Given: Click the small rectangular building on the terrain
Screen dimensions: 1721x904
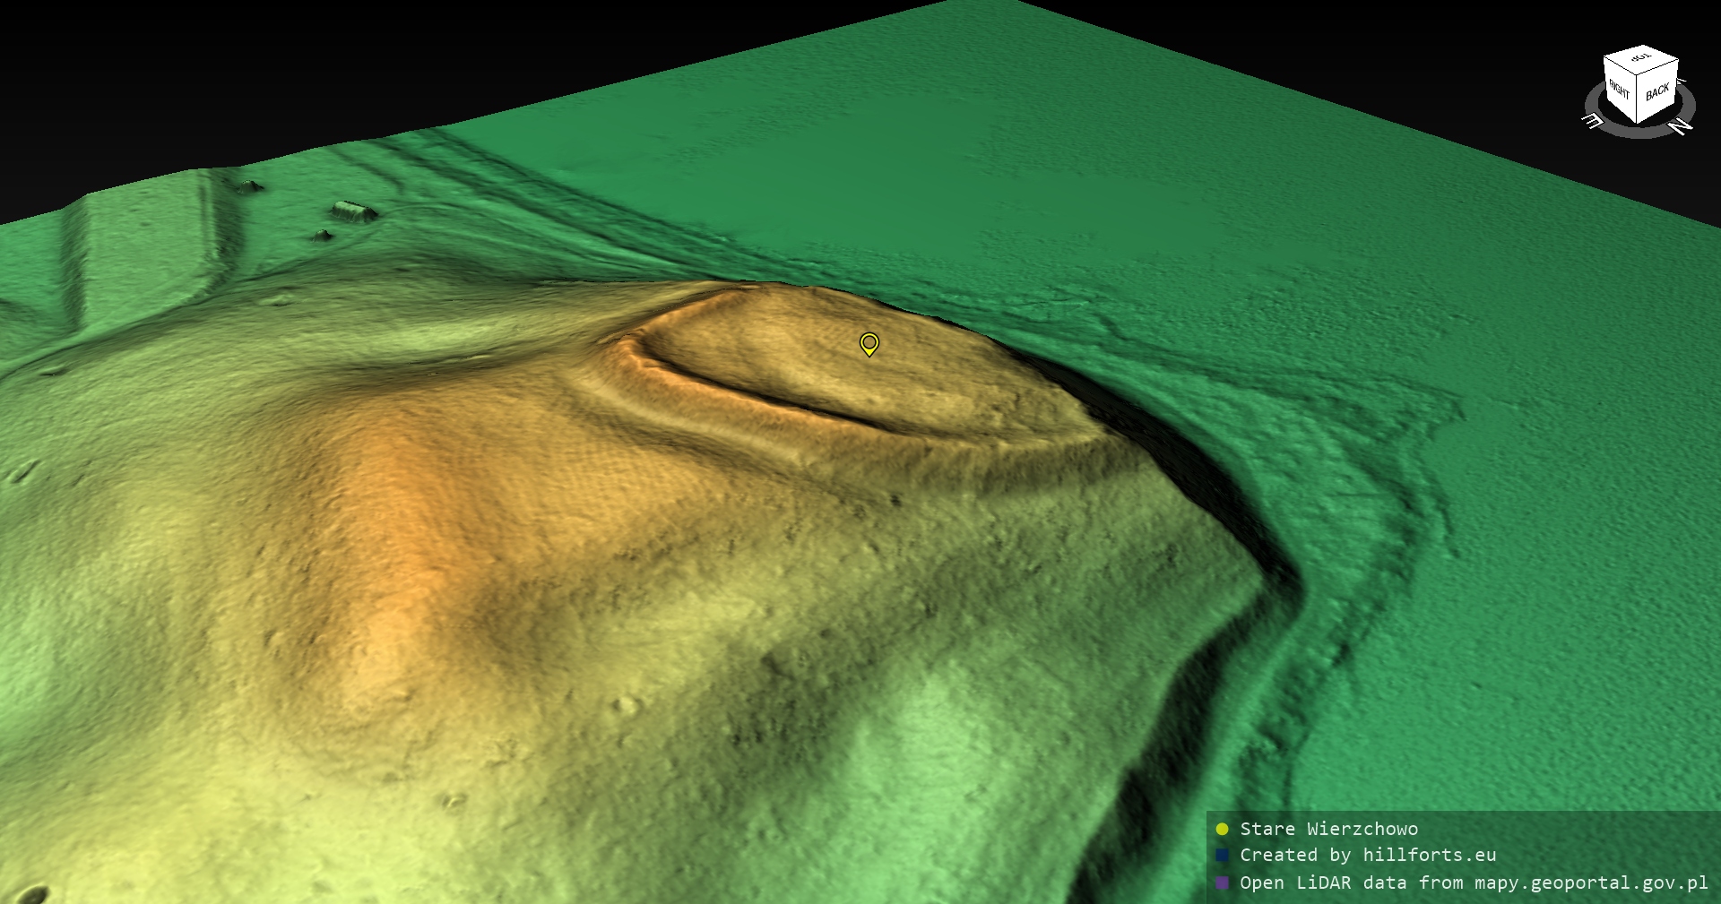Looking at the screenshot, I should (354, 212).
